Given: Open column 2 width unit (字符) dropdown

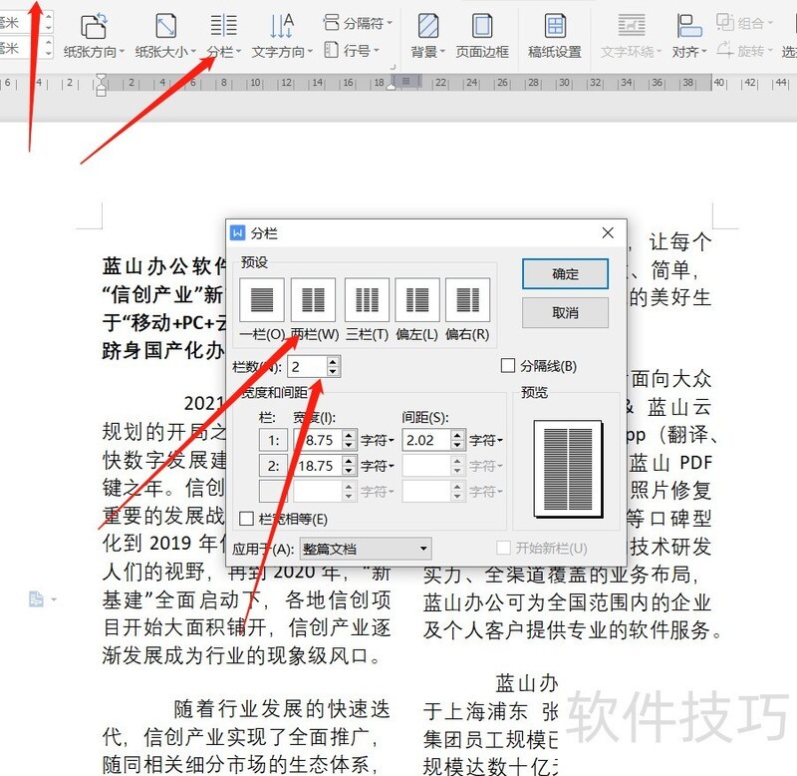Looking at the screenshot, I should (x=378, y=466).
